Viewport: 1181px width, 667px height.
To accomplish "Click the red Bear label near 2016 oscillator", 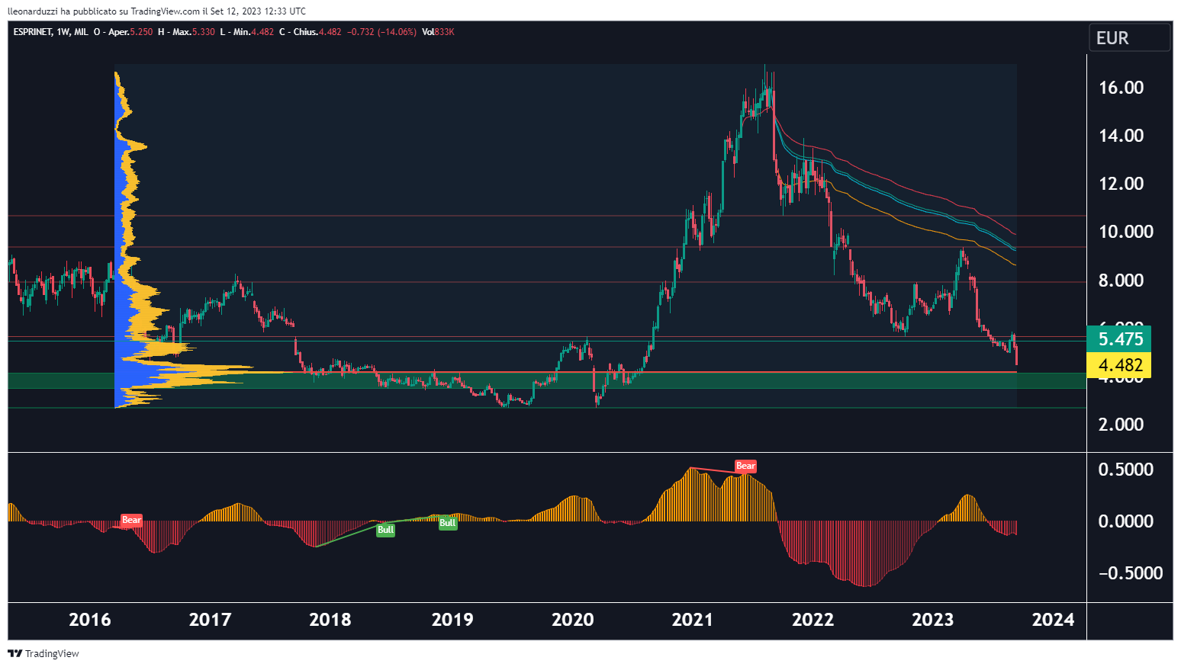I will [x=132, y=520].
